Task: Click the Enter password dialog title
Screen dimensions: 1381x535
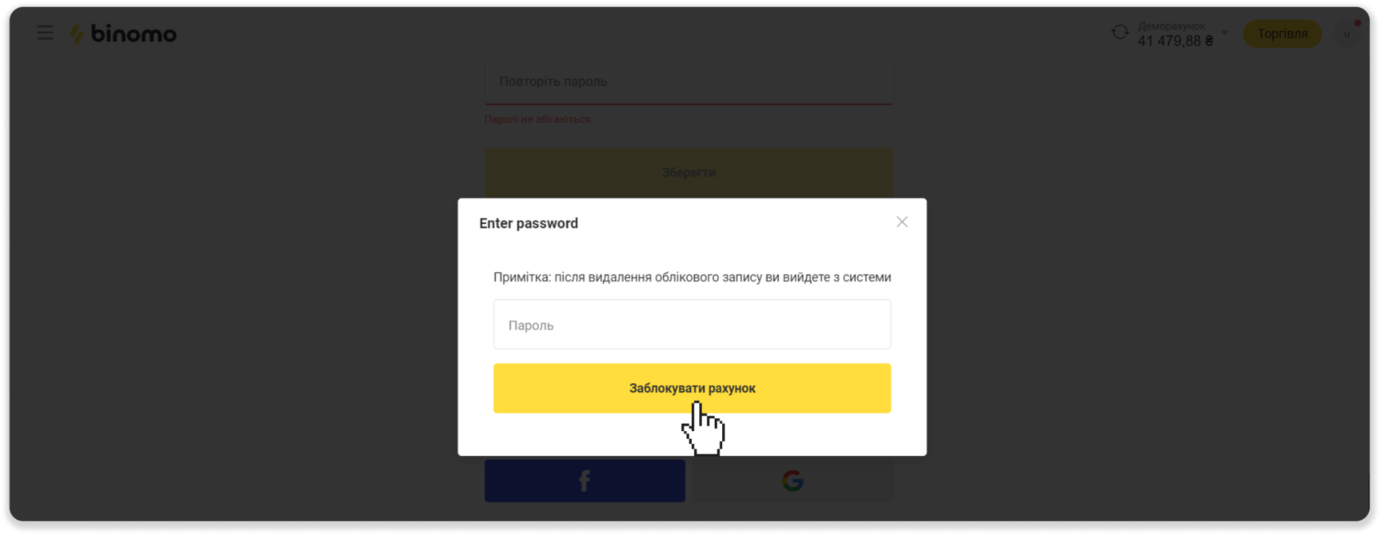Action: pyautogui.click(x=529, y=223)
